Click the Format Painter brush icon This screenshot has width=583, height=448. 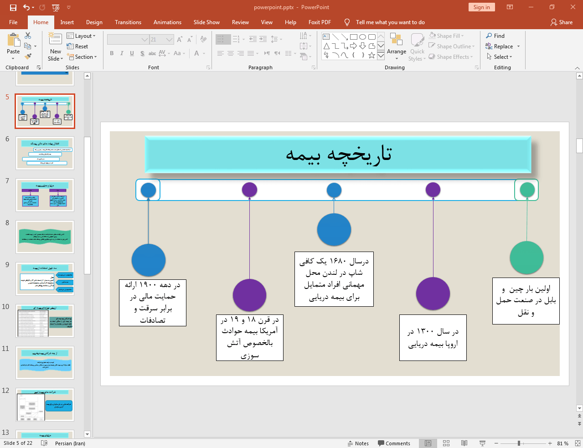pos(28,57)
